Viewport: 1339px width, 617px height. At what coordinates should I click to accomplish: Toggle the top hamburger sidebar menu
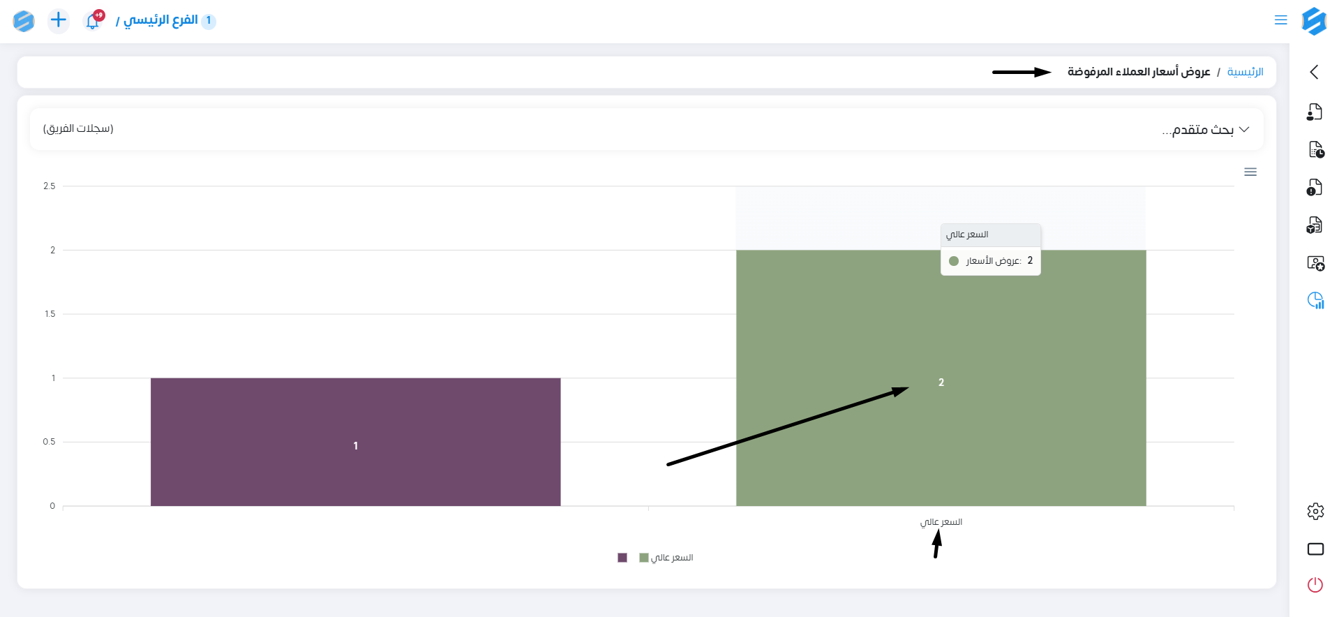(1280, 20)
